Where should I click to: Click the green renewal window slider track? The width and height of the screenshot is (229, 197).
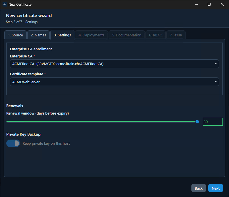click(x=101, y=122)
